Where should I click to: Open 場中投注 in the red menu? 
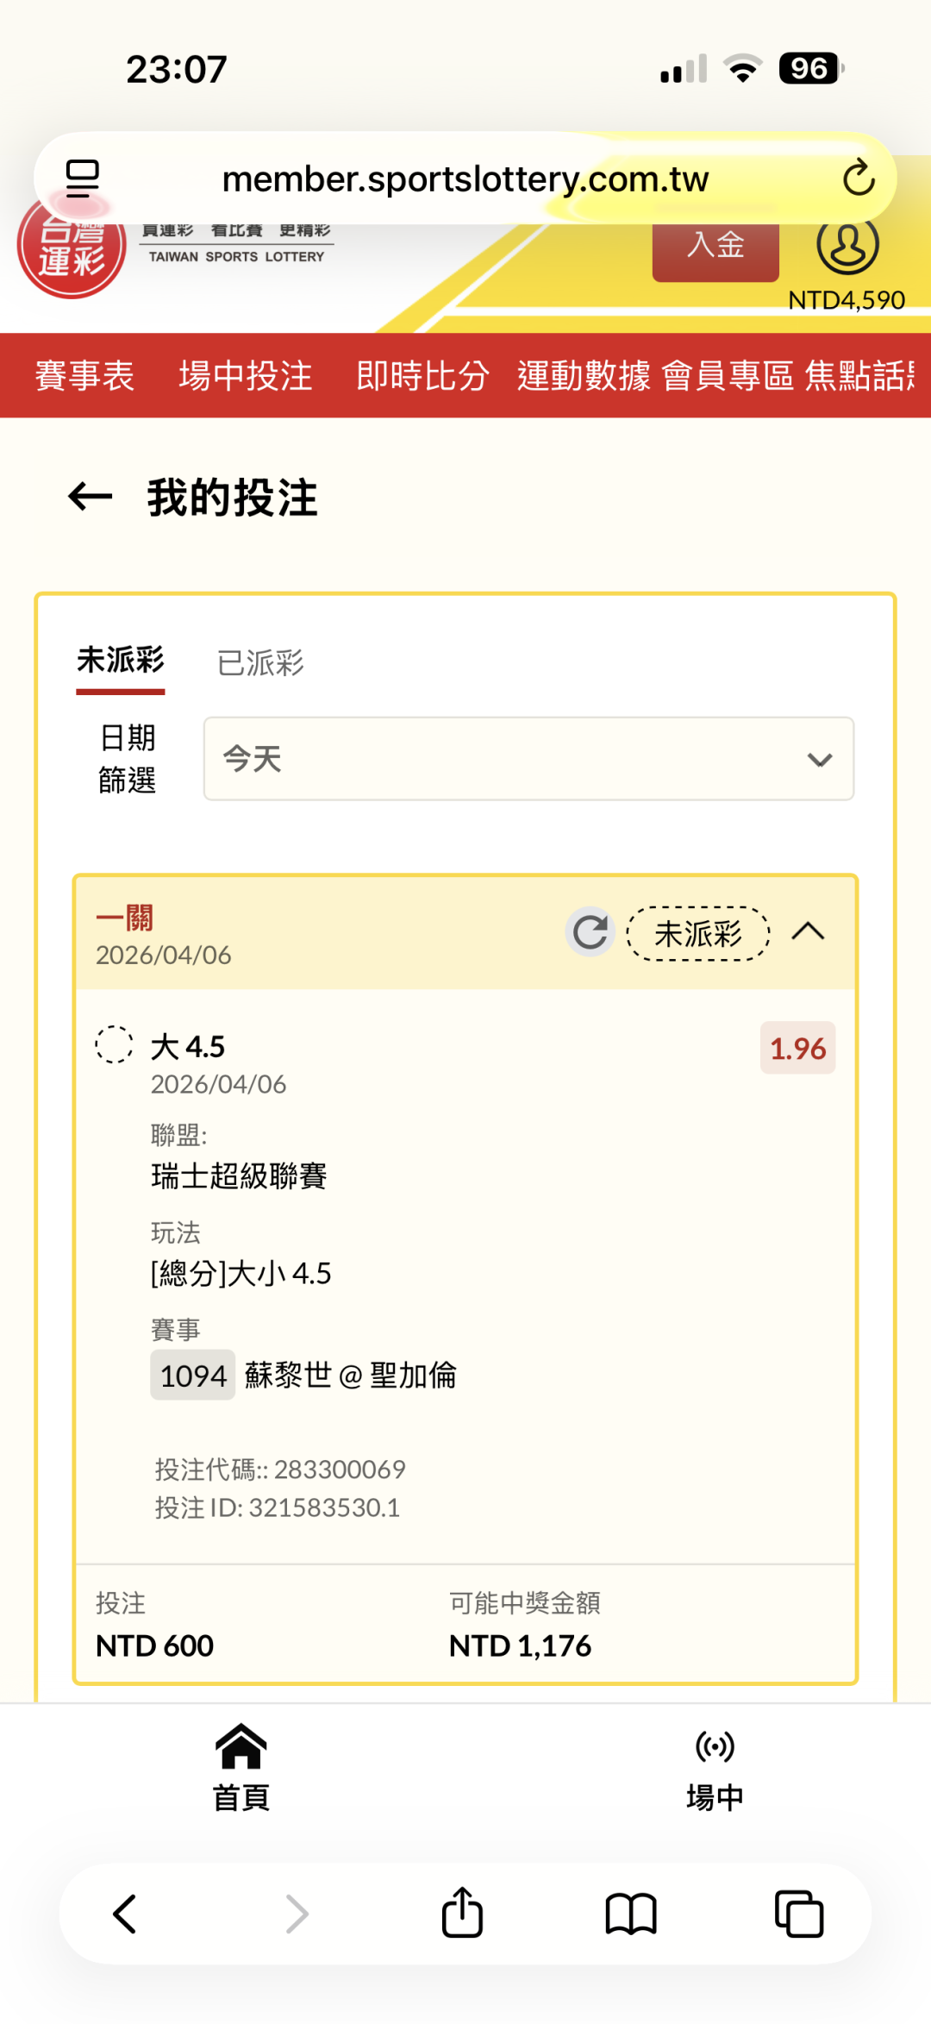point(246,376)
